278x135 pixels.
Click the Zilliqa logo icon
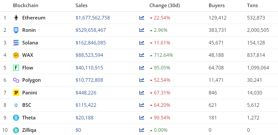point(16,130)
